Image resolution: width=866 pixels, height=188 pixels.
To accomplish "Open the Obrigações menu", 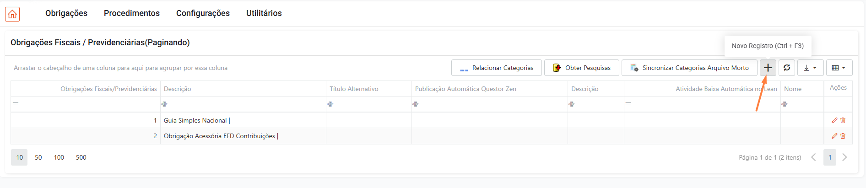I will pyautogui.click(x=66, y=13).
